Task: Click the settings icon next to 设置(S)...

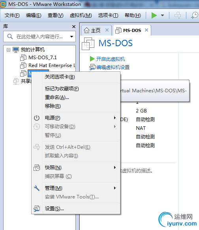Action: pos(37,209)
